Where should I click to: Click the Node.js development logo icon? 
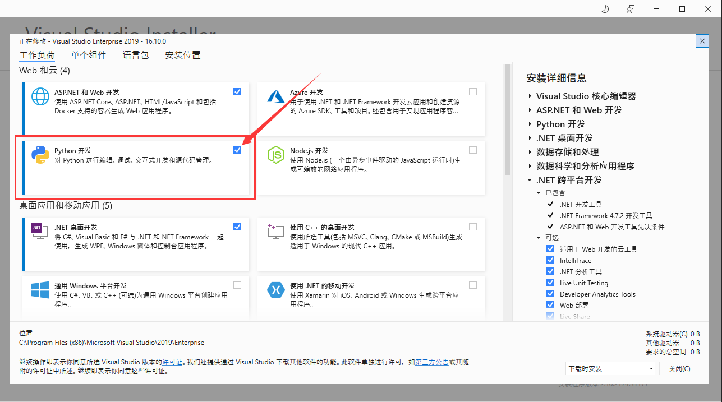pyautogui.click(x=276, y=154)
